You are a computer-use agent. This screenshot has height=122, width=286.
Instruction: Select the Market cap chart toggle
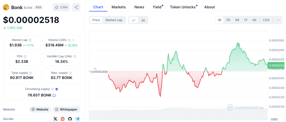pyautogui.click(x=114, y=20)
